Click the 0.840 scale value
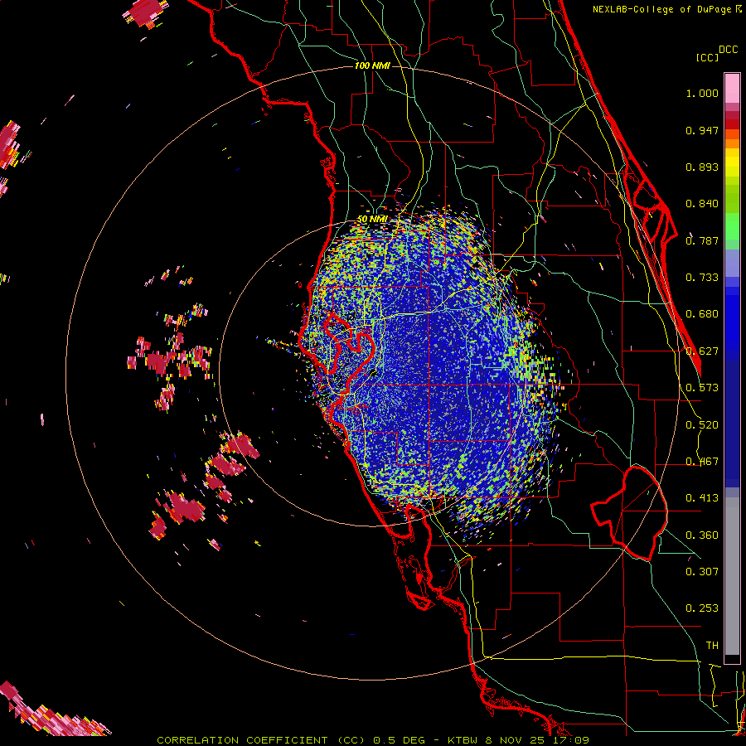This screenshot has height=746, width=746. tap(702, 204)
